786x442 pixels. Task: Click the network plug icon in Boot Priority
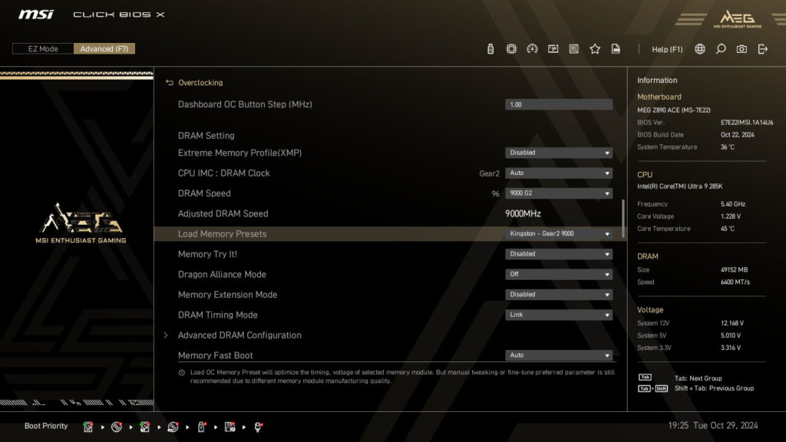[x=258, y=427]
